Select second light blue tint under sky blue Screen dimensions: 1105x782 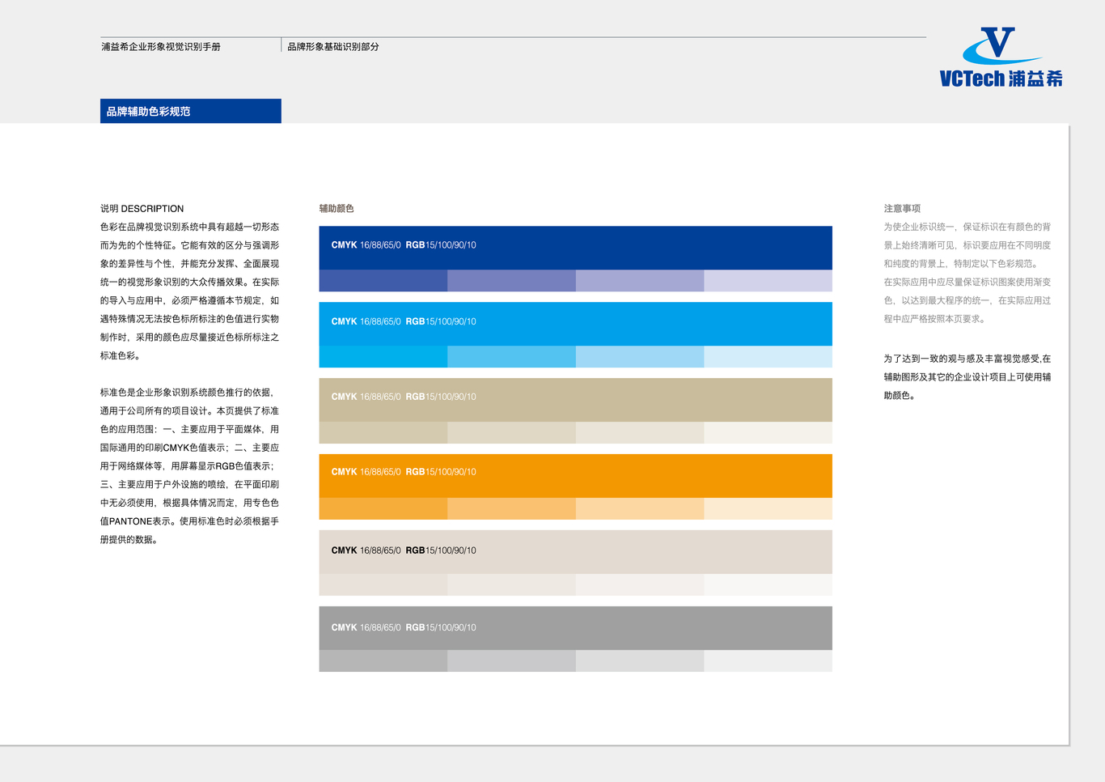[x=511, y=357]
